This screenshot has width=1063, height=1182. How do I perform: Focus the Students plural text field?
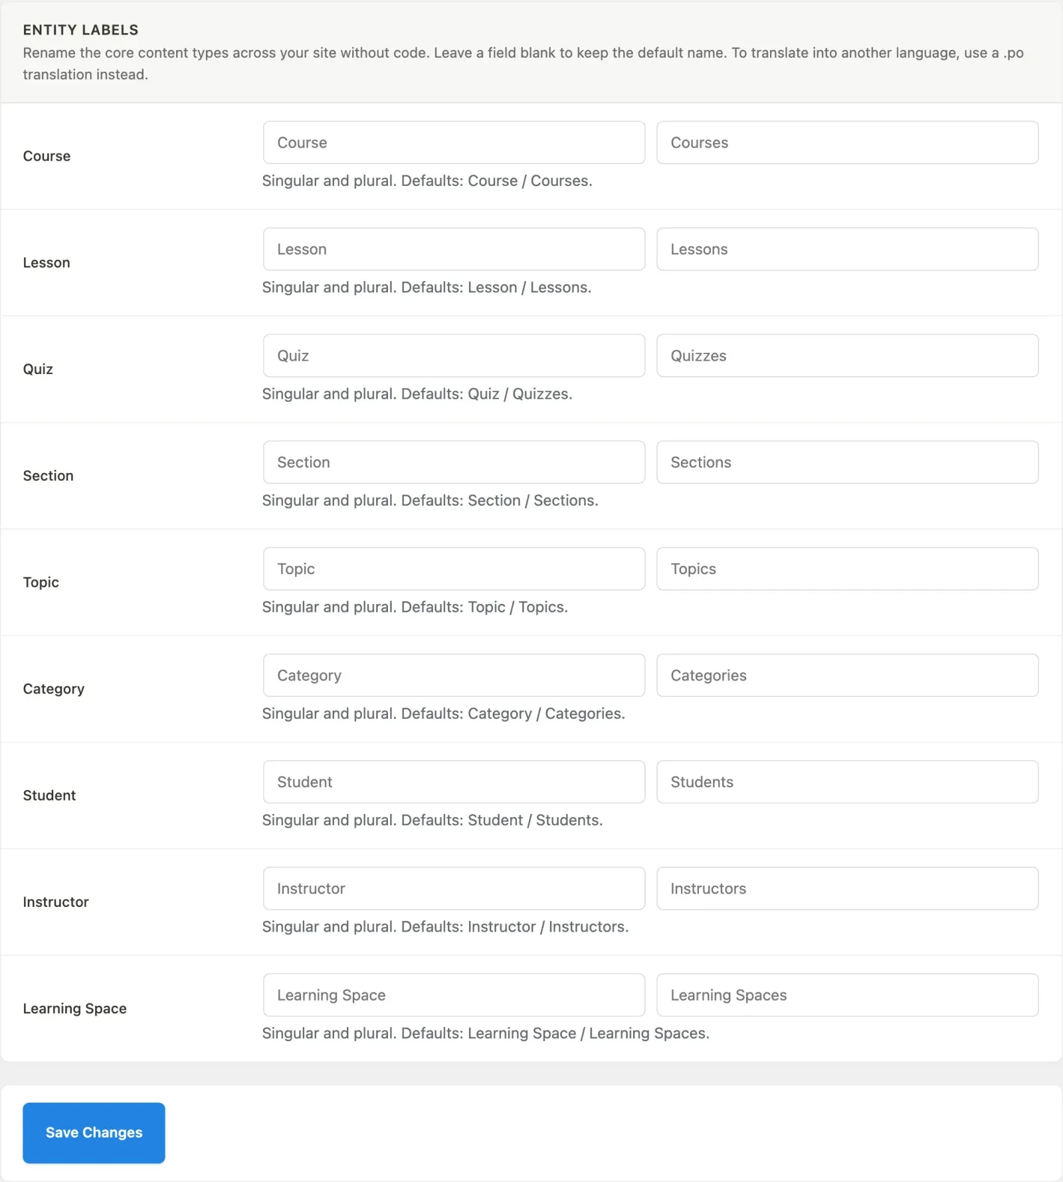(x=847, y=782)
